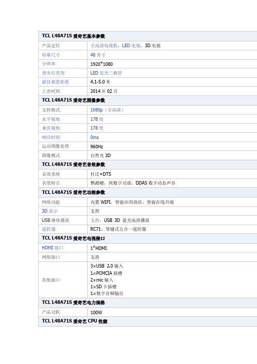The image size is (257, 364).
Task: Open the LED 电视 link
Action: 131,46
